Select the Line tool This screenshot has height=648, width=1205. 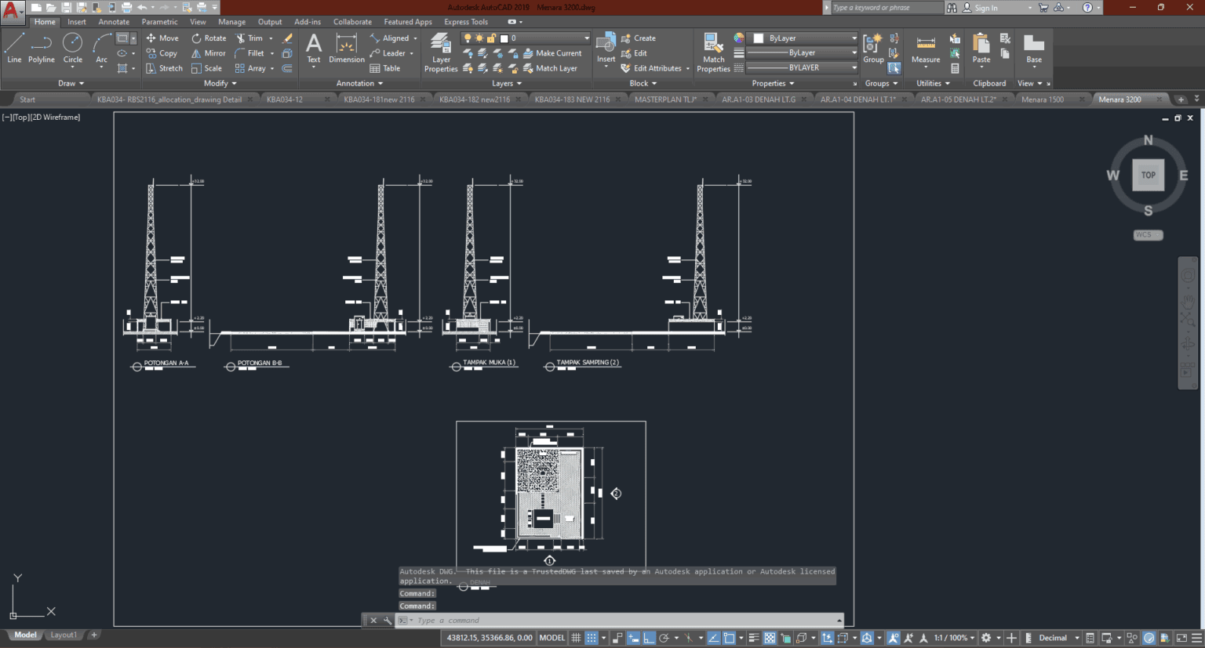[x=13, y=50]
